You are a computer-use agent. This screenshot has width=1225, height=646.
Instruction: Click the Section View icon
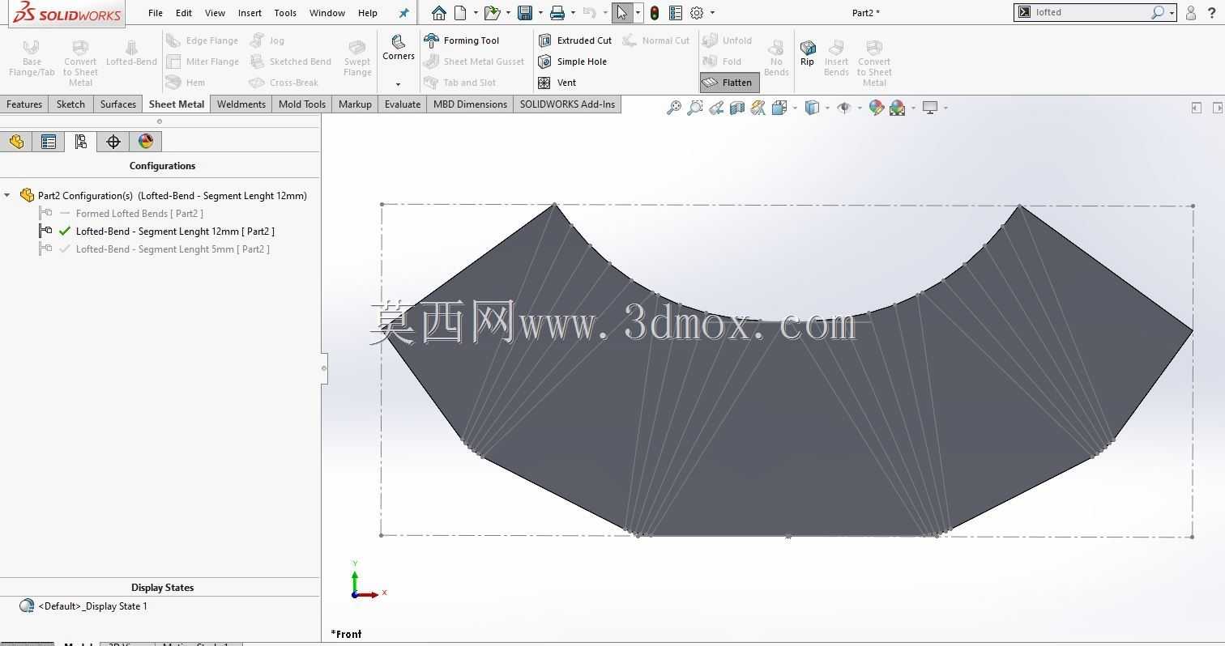(736, 108)
